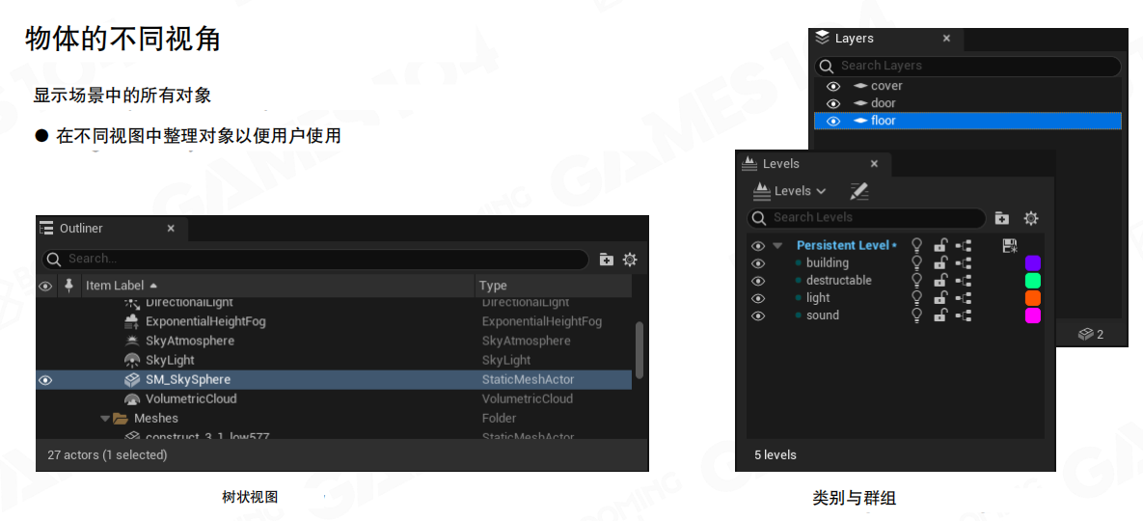The image size is (1143, 521).
Task: Click the lock icon on the destructable level
Action: coord(939,281)
